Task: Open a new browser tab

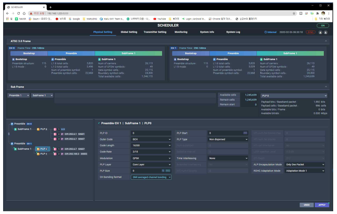Action: pos(51,7)
